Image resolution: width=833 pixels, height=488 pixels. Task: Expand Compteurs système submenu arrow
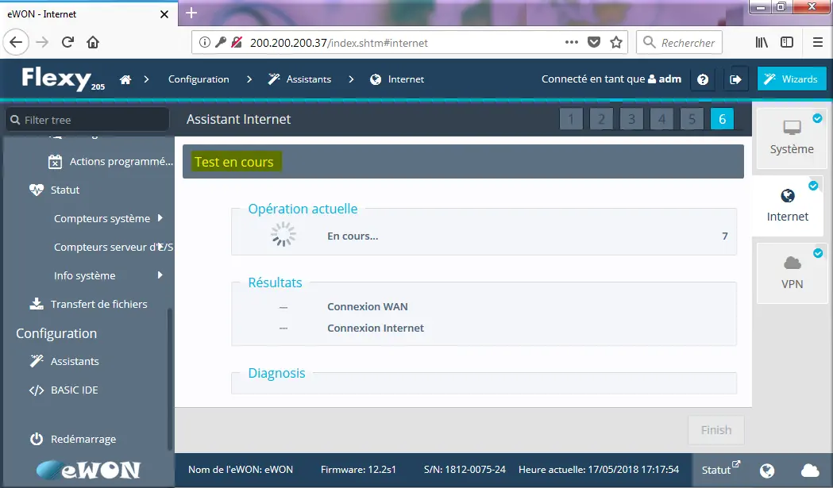(160, 218)
